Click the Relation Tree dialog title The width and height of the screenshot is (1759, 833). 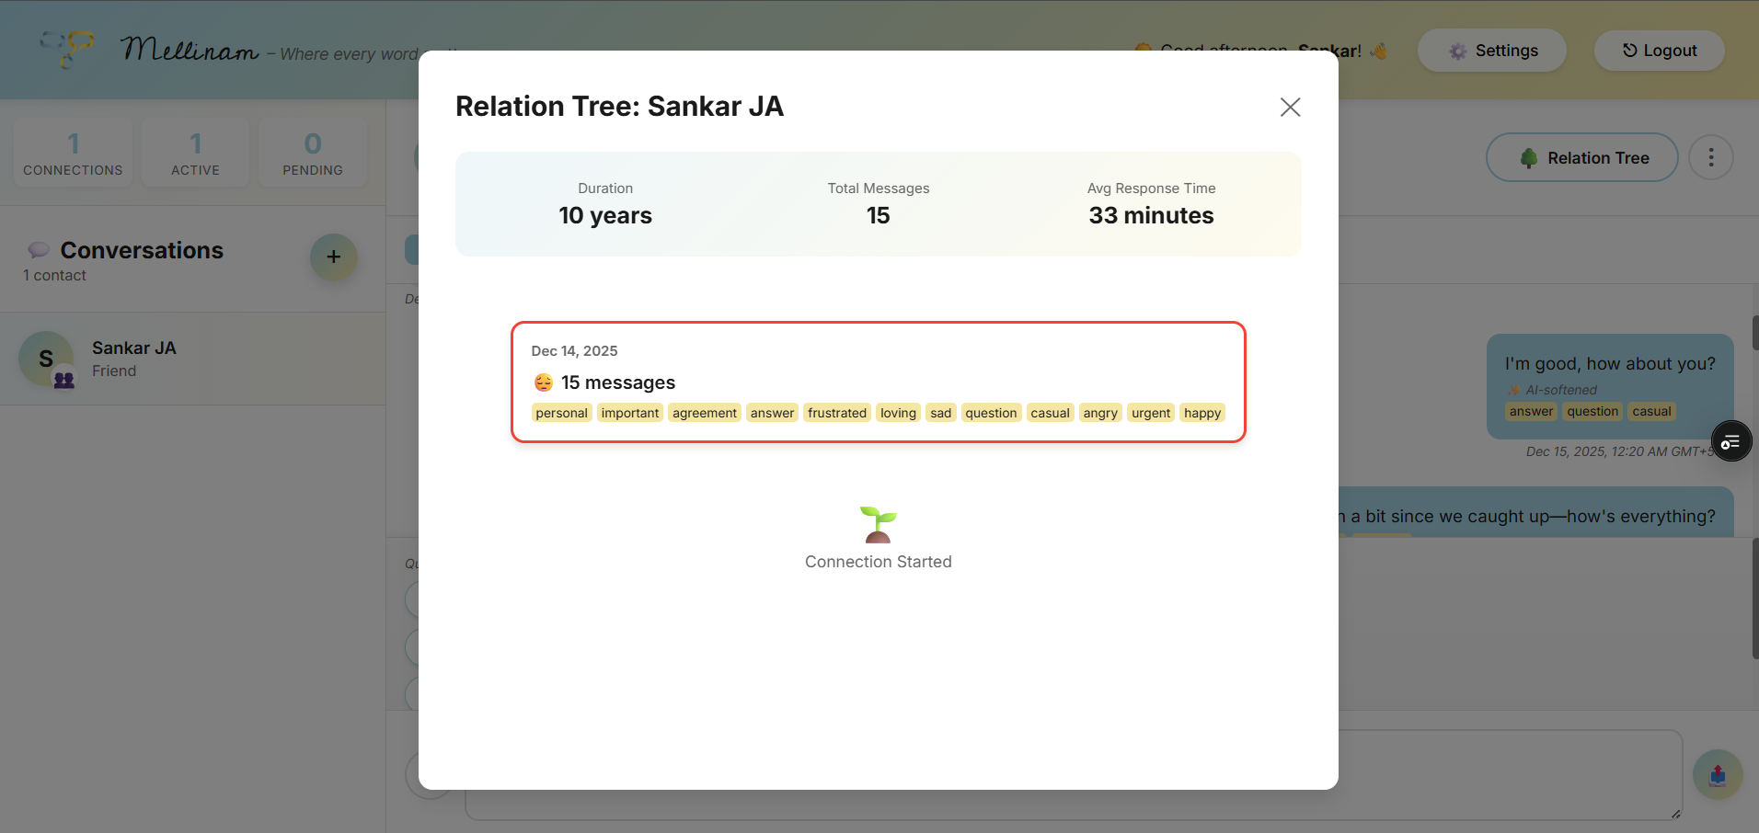619,107
